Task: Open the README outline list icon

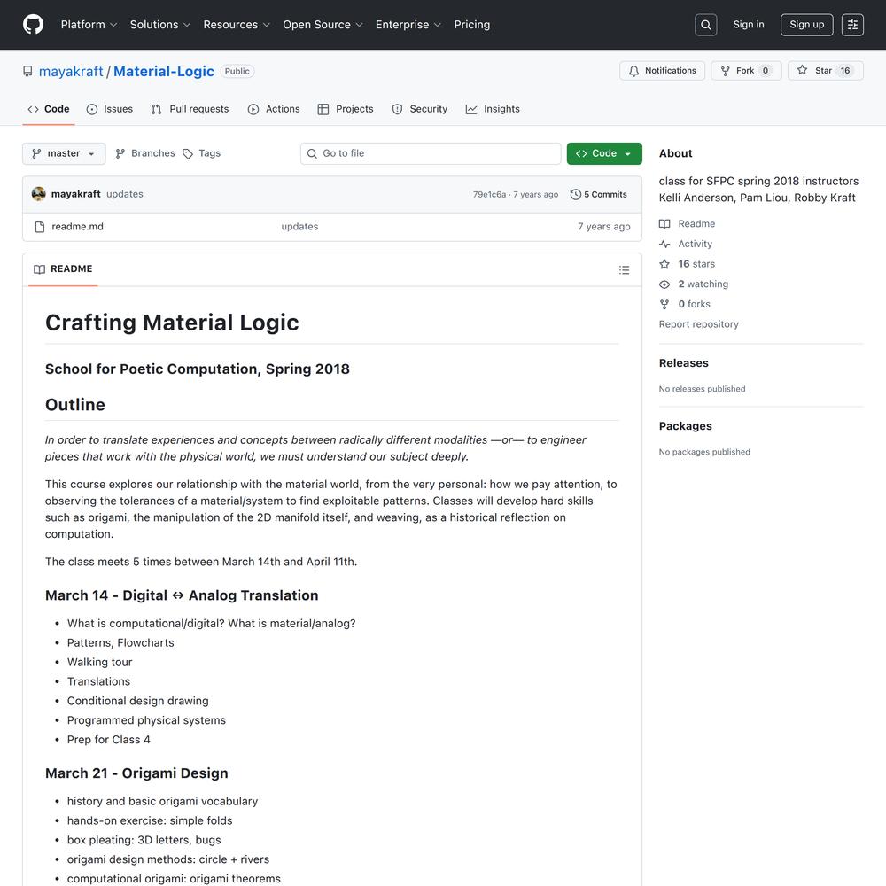Action: point(624,270)
